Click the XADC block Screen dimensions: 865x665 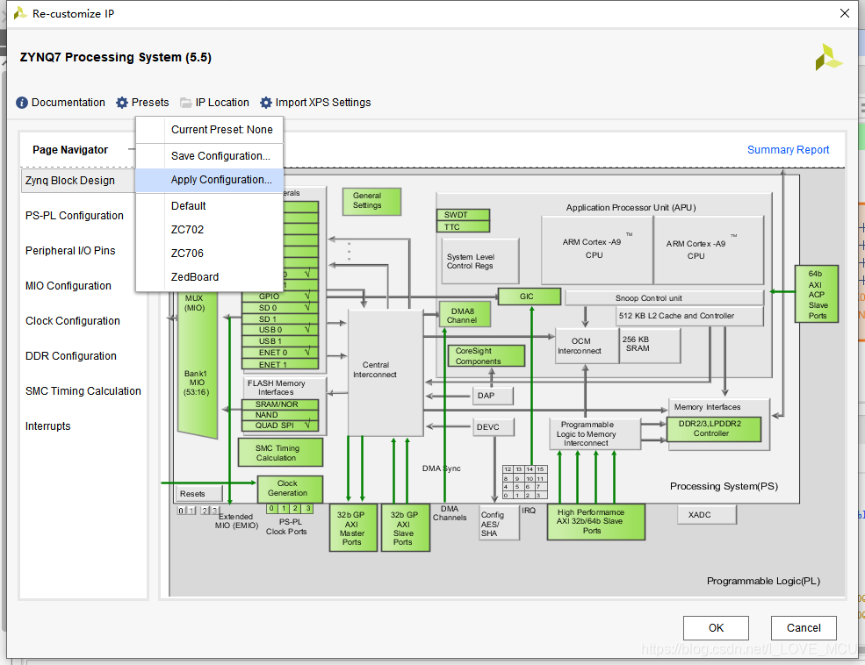point(707,515)
